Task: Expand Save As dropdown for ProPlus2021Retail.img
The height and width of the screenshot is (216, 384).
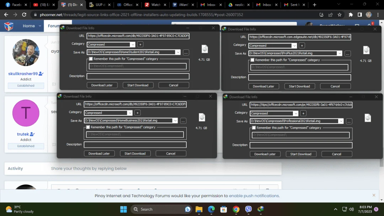Action: click(x=340, y=53)
